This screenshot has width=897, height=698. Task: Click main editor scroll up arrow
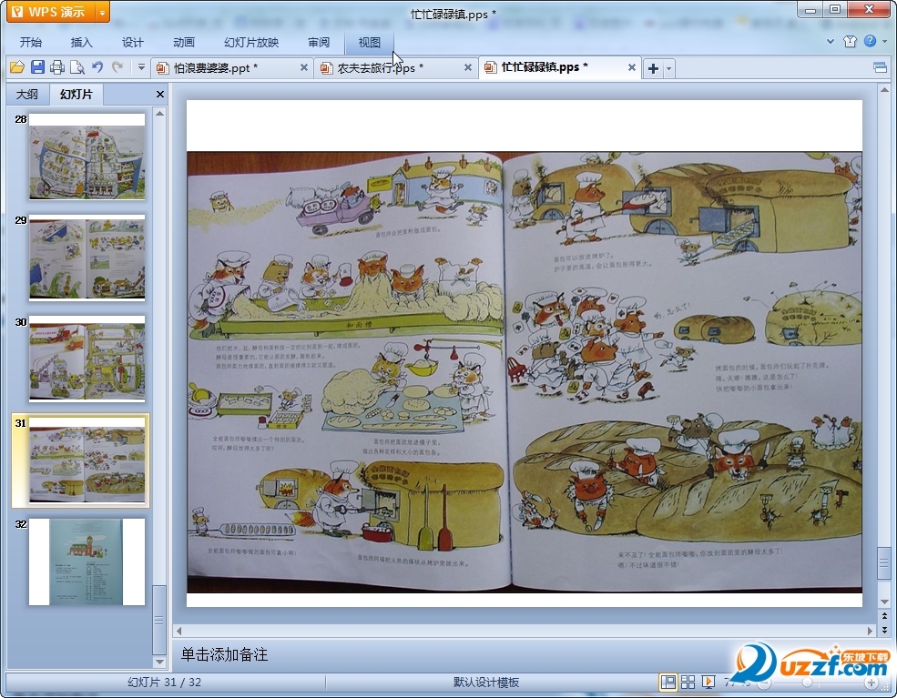pyautogui.click(x=884, y=90)
